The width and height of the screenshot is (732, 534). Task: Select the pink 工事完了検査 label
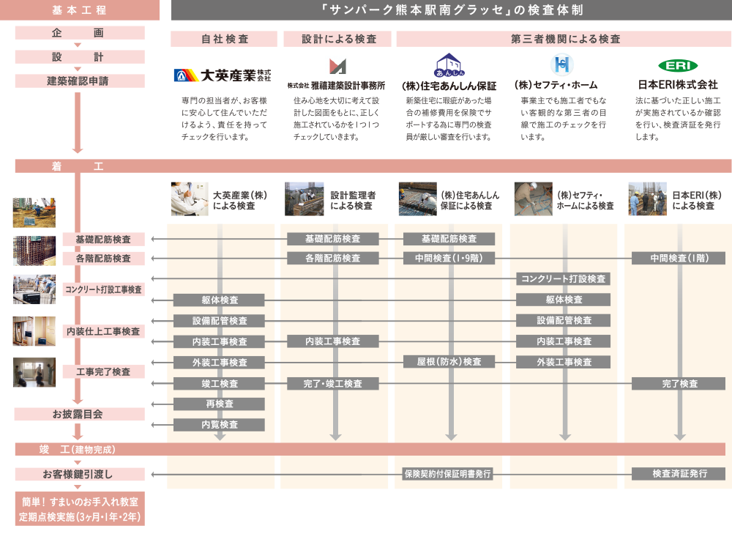pyautogui.click(x=104, y=372)
